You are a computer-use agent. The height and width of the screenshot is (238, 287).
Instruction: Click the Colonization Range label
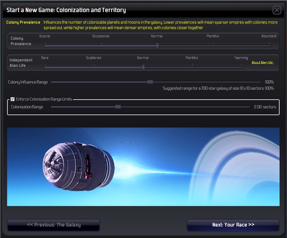(x=27, y=107)
